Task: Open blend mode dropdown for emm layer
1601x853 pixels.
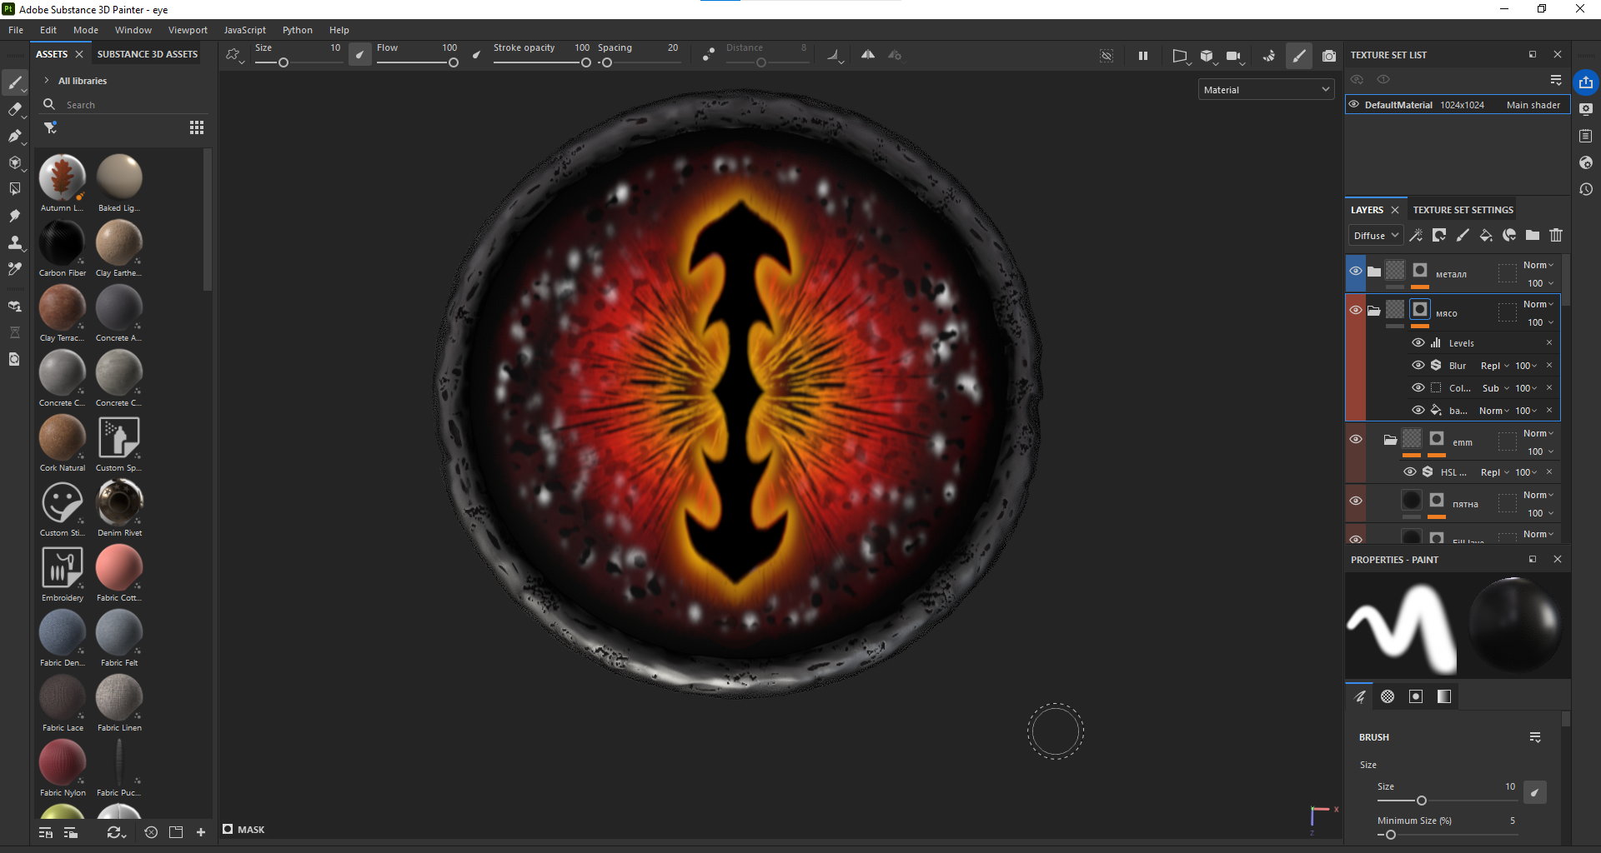Action: coord(1538,433)
